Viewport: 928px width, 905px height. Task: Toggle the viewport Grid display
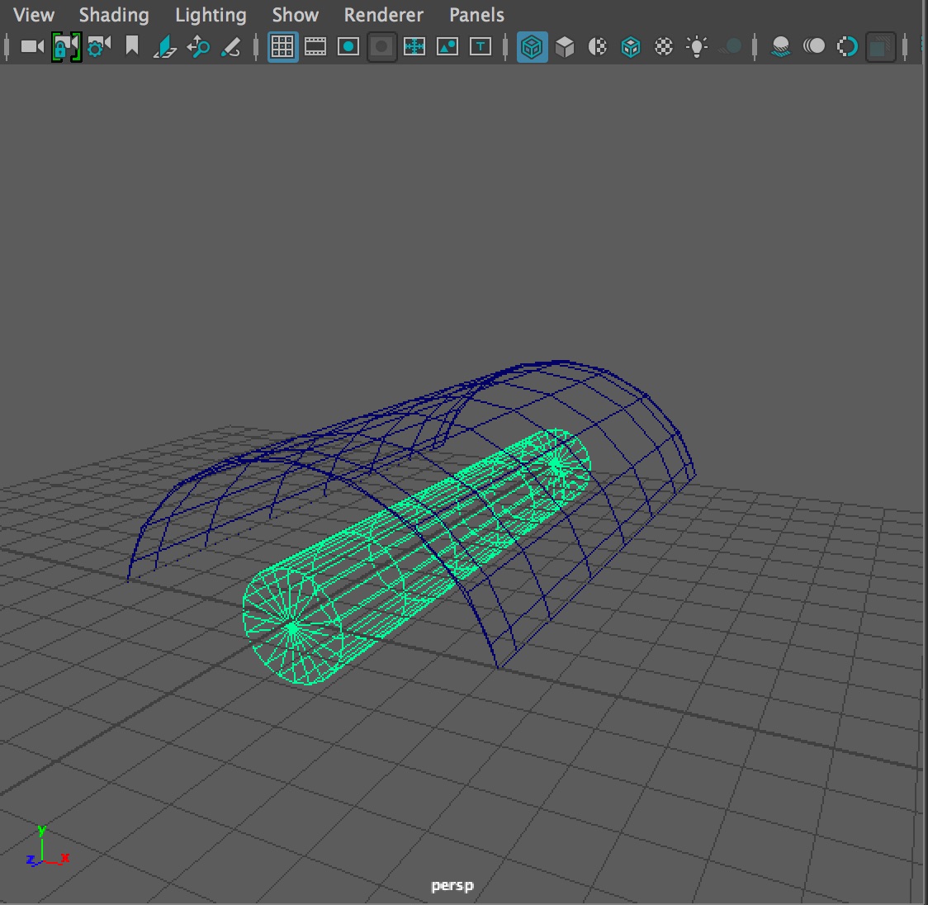click(x=282, y=47)
